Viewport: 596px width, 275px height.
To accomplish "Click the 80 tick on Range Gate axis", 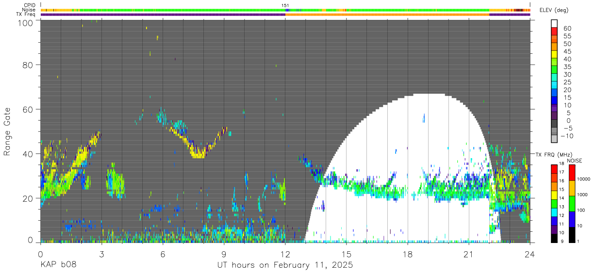I will pyautogui.click(x=28, y=65).
